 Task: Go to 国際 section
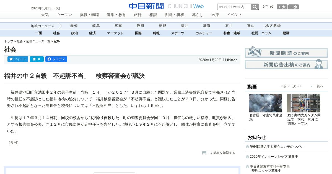tap(138, 33)
